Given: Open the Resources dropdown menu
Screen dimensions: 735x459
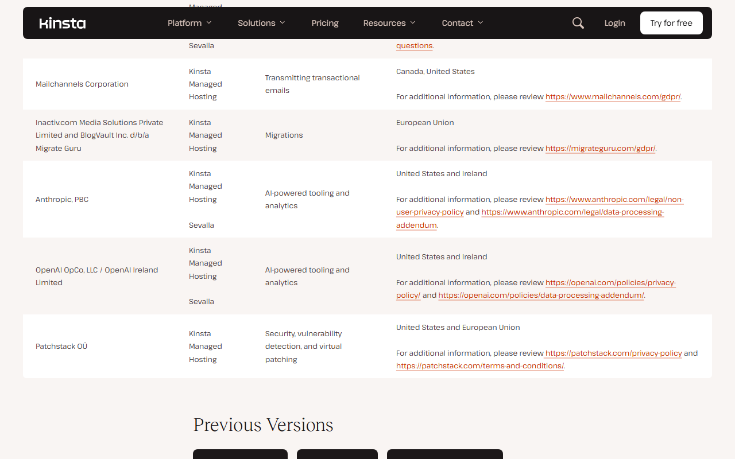Looking at the screenshot, I should point(389,23).
